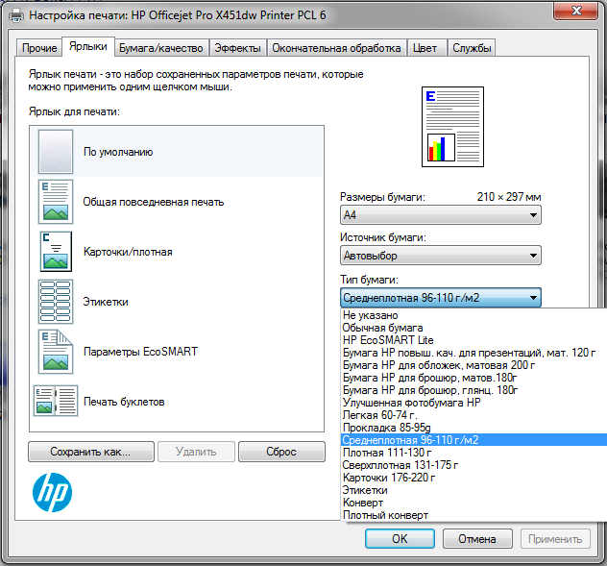The image size is (607, 566).
Task: Confirm settings with OK button
Action: click(400, 539)
